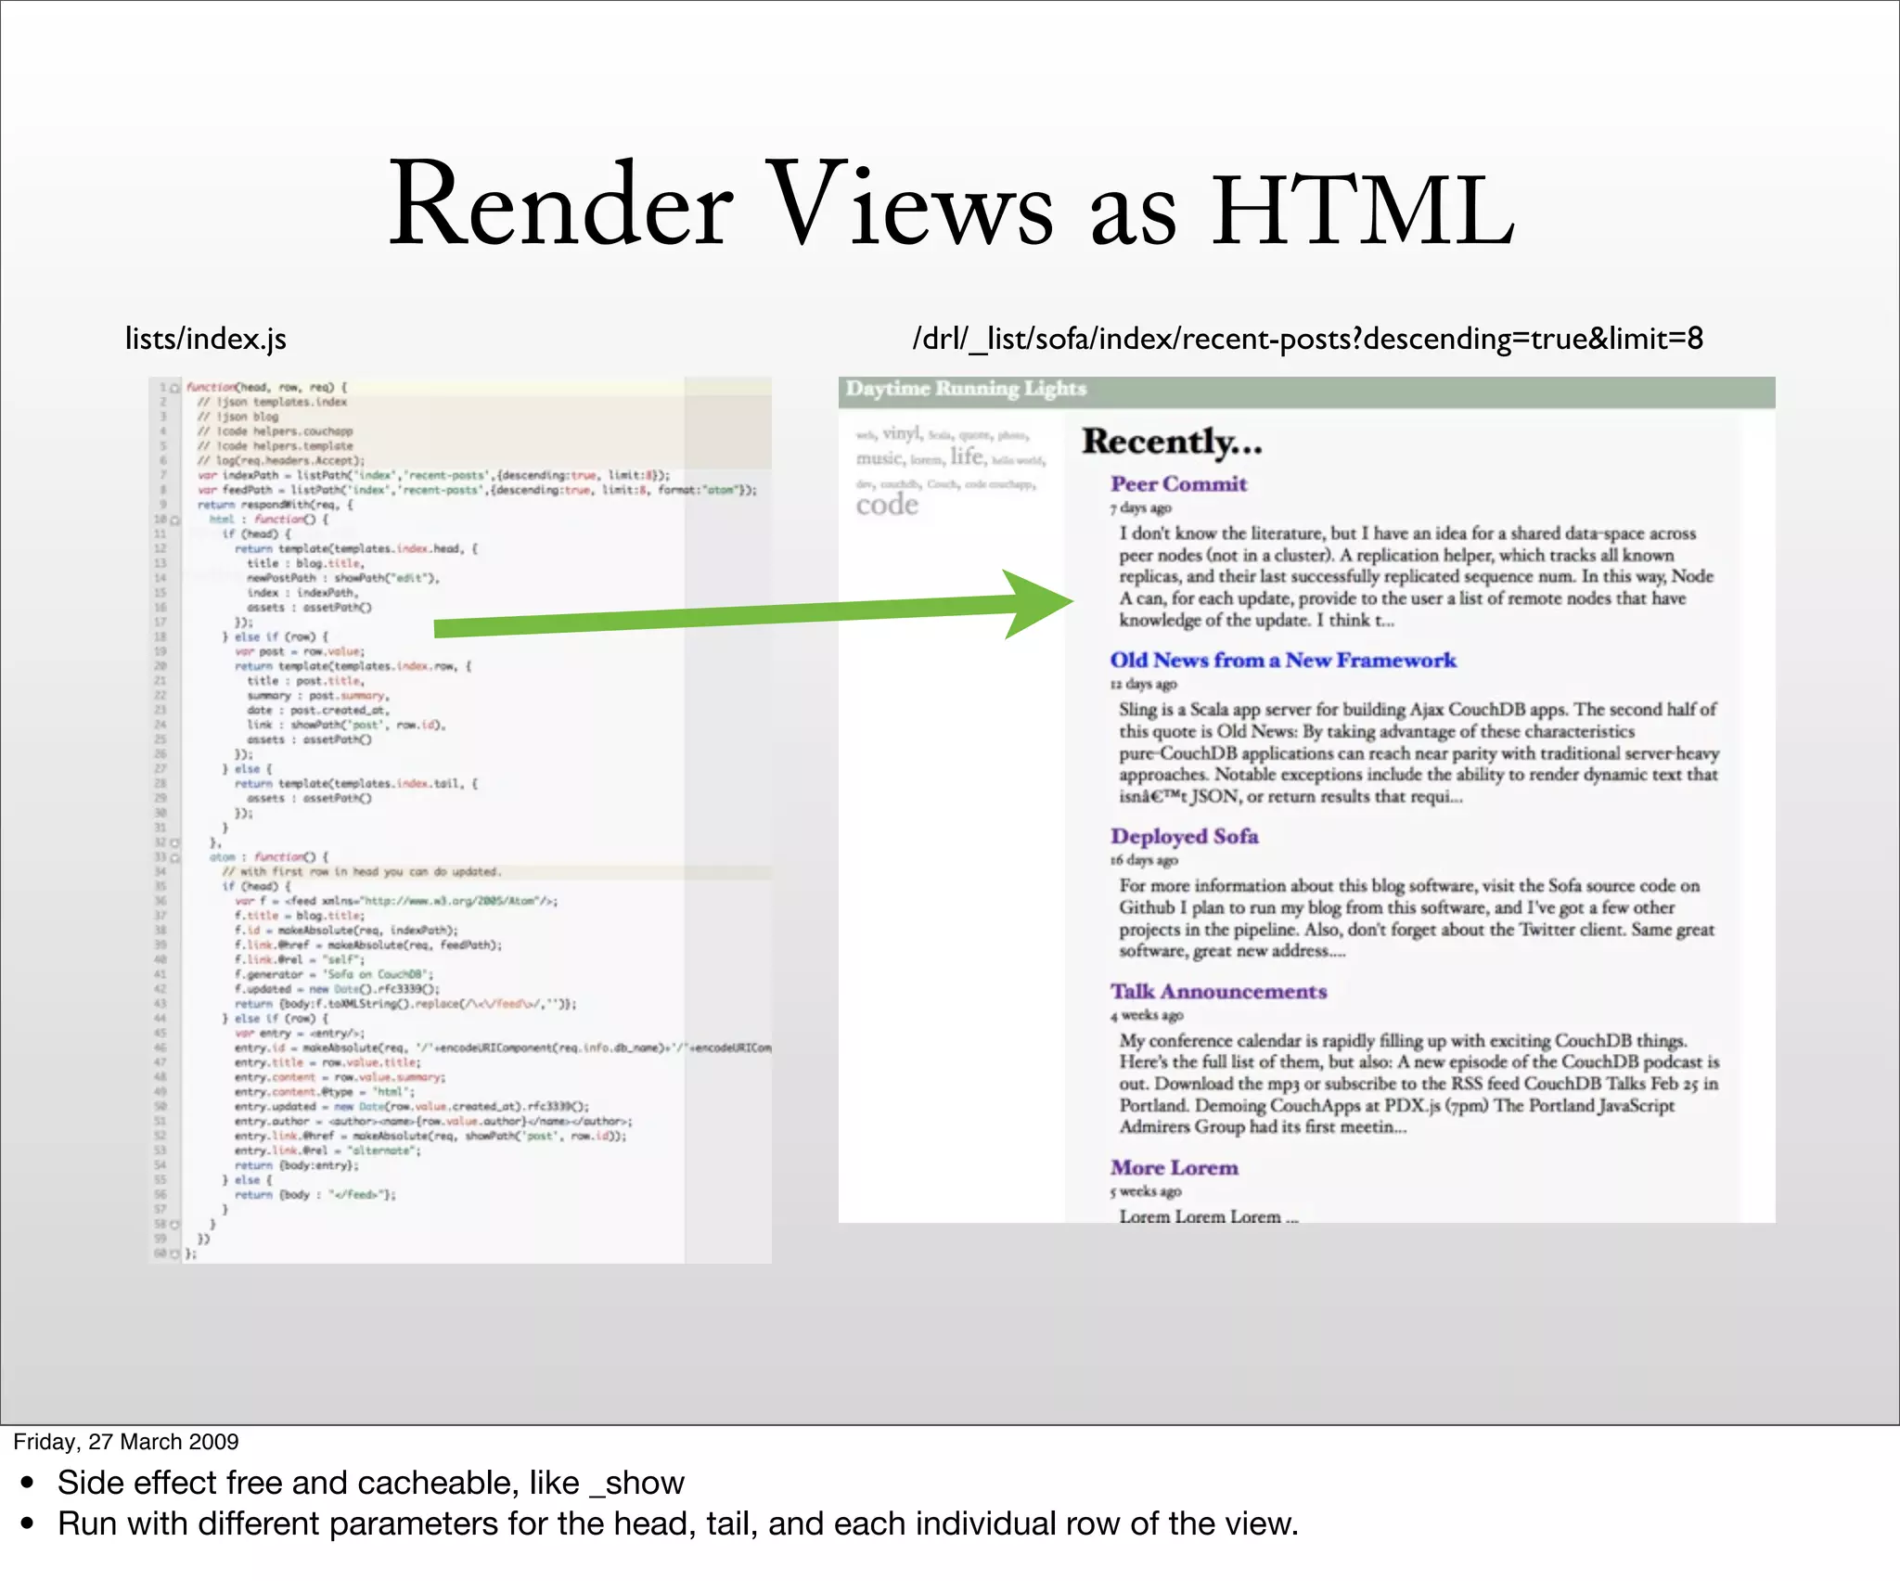This screenshot has height=1581, width=1900.
Task: Click fold marker on code line 60
Action: (x=174, y=1253)
